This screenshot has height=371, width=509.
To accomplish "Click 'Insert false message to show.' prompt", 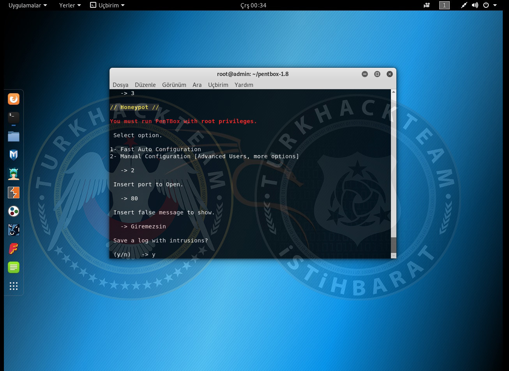I will tap(164, 212).
